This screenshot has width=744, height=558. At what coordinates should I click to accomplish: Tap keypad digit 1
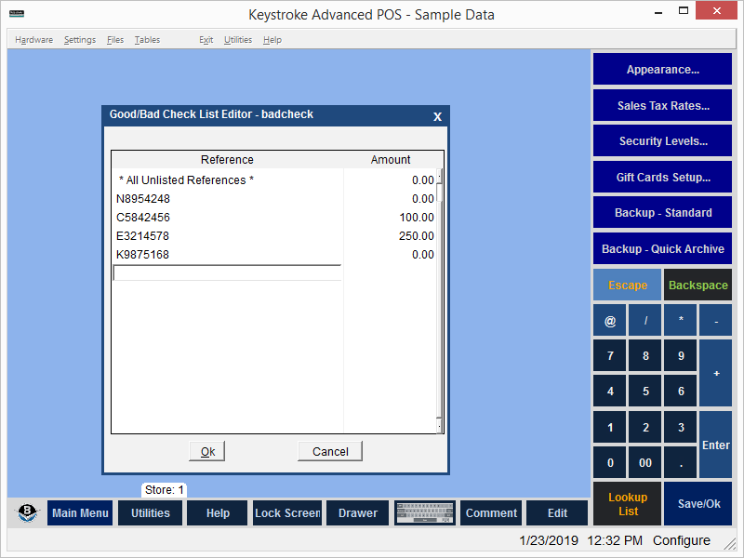pyautogui.click(x=610, y=427)
